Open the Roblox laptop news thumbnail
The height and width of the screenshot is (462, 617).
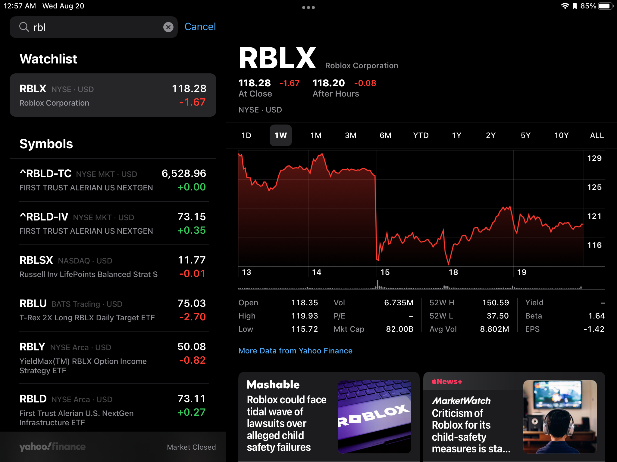click(x=374, y=417)
